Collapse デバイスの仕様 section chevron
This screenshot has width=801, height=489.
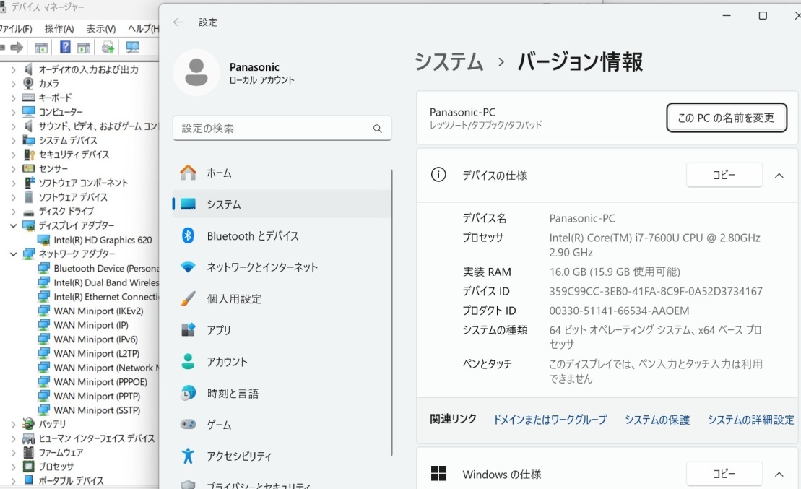pos(779,176)
